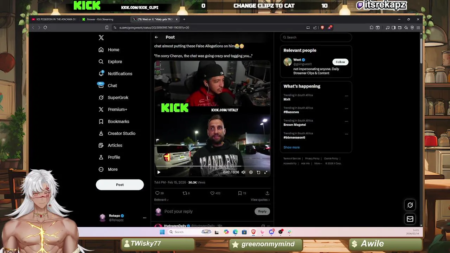The height and width of the screenshot is (253, 450).
Task: Enter fullscreen for the video
Action: [266, 172]
